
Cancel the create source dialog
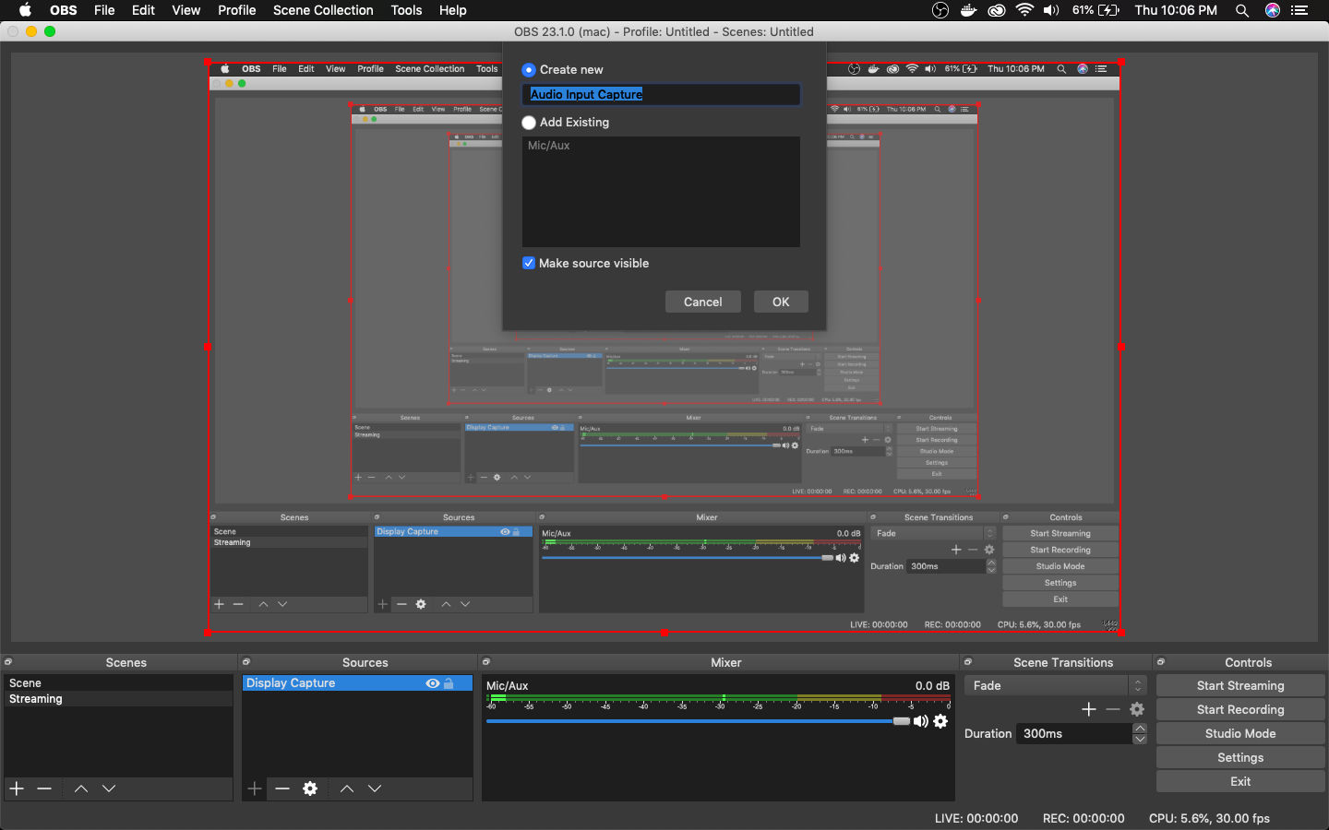(x=703, y=302)
